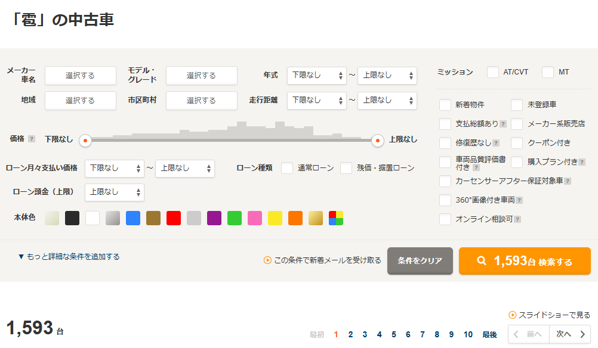598x348 pixels.
Task: Click the help icon next to 価格
Action: [x=32, y=139]
